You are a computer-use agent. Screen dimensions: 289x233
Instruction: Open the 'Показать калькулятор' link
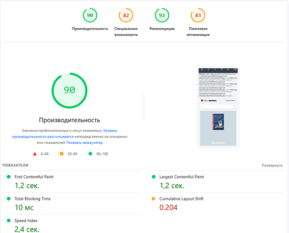point(85,142)
